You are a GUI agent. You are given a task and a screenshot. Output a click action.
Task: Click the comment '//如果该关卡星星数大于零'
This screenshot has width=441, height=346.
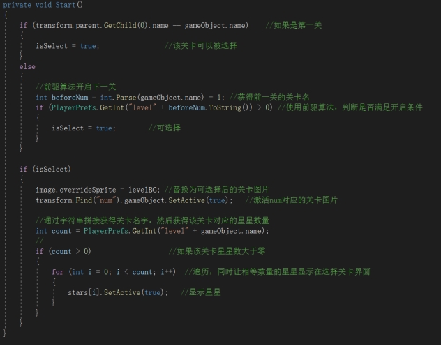coord(216,251)
